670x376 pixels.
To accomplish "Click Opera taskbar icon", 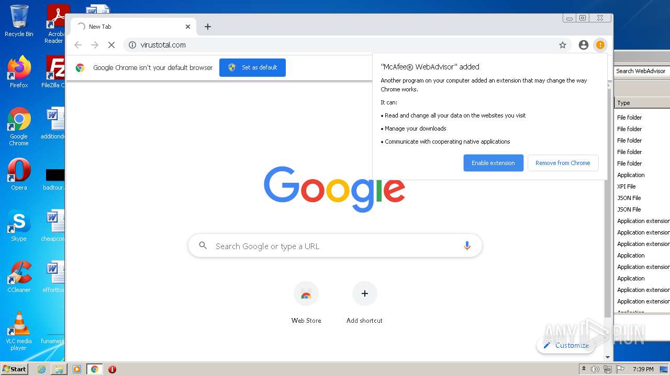I will [112, 369].
